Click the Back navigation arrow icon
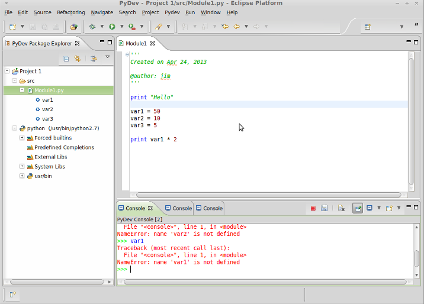The width and height of the screenshot is (424, 304). coord(237,27)
